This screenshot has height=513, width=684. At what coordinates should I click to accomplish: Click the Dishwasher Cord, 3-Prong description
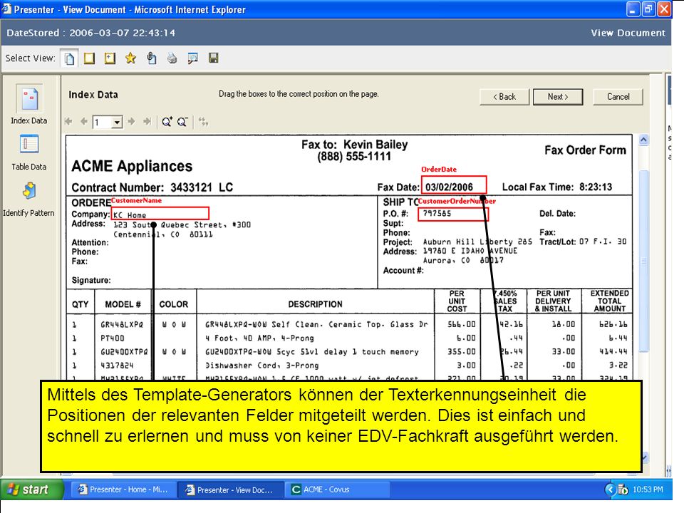tap(261, 366)
